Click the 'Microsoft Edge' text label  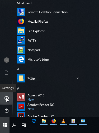[38, 60]
